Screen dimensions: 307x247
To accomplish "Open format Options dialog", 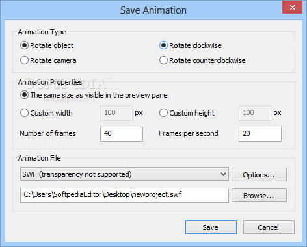I will (x=259, y=175).
